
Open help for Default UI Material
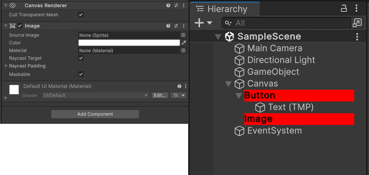pyautogui.click(x=180, y=86)
